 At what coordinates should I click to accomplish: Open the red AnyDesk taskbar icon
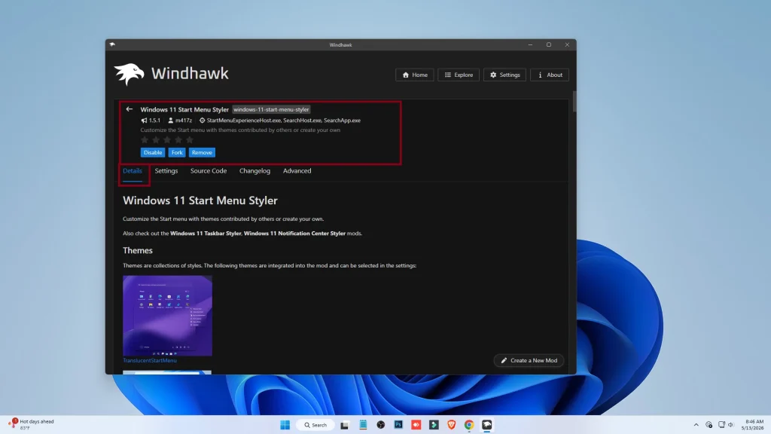pos(416,425)
